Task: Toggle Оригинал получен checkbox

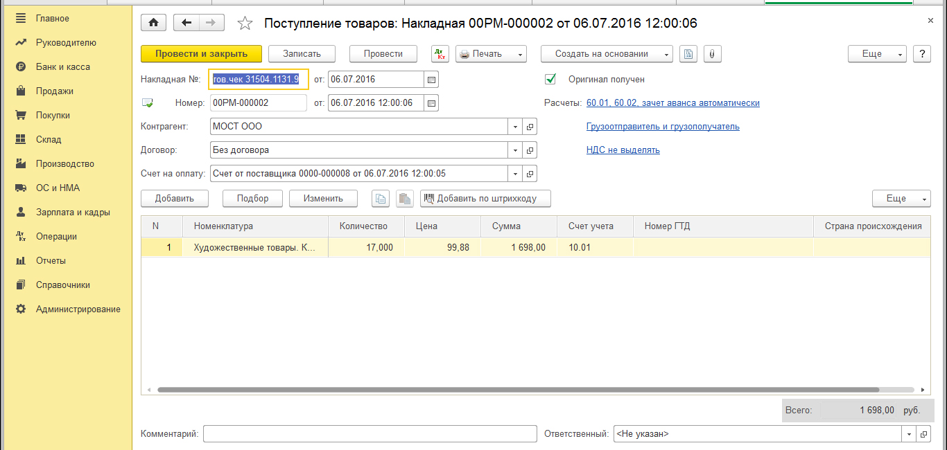Action: (x=551, y=80)
